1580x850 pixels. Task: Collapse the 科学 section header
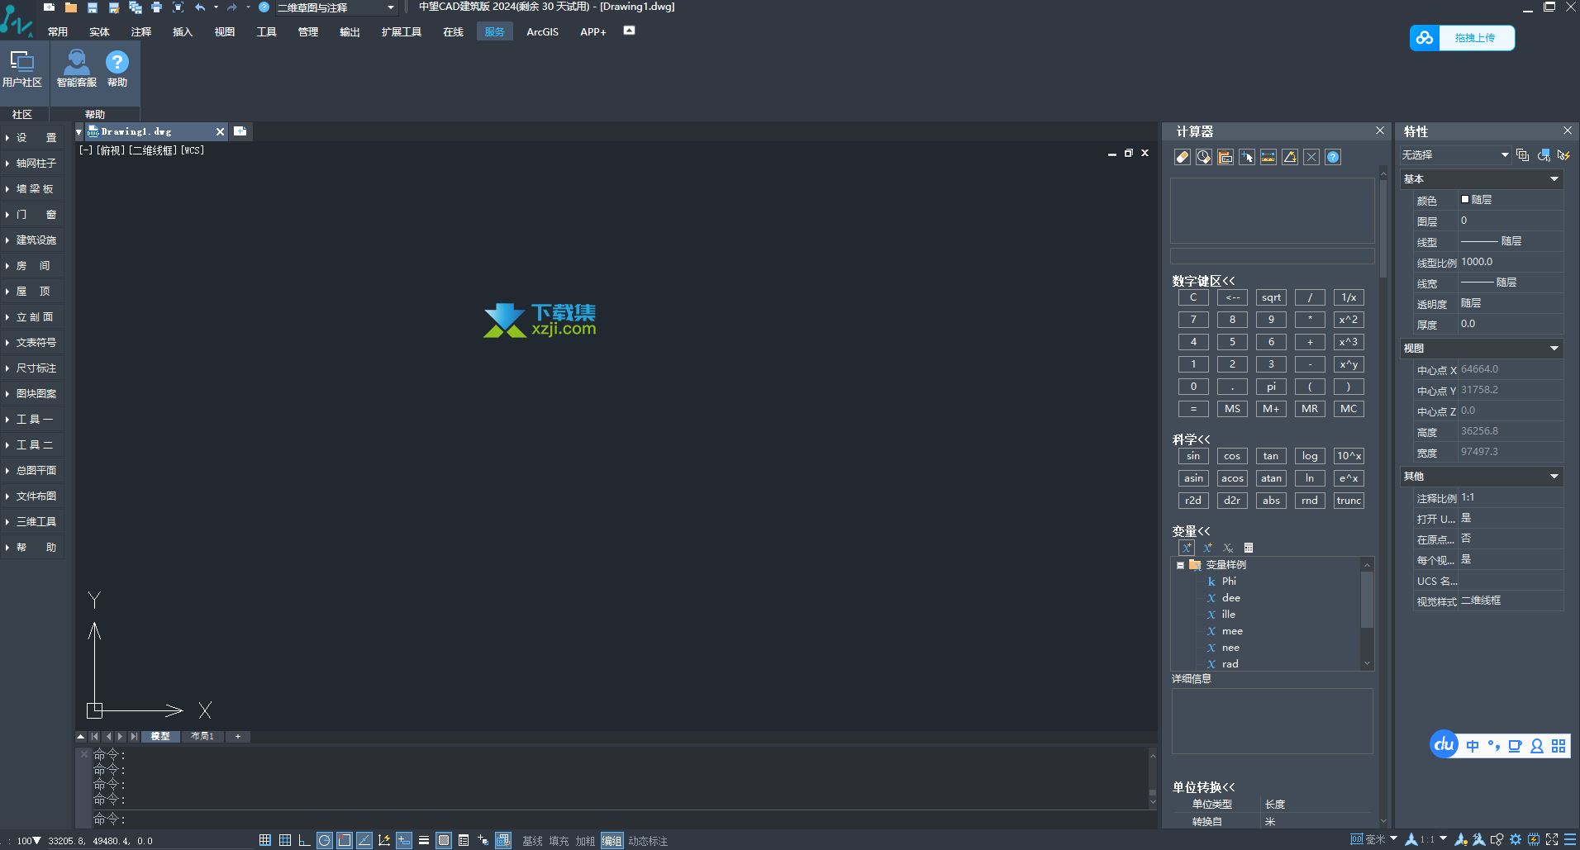(x=1191, y=439)
